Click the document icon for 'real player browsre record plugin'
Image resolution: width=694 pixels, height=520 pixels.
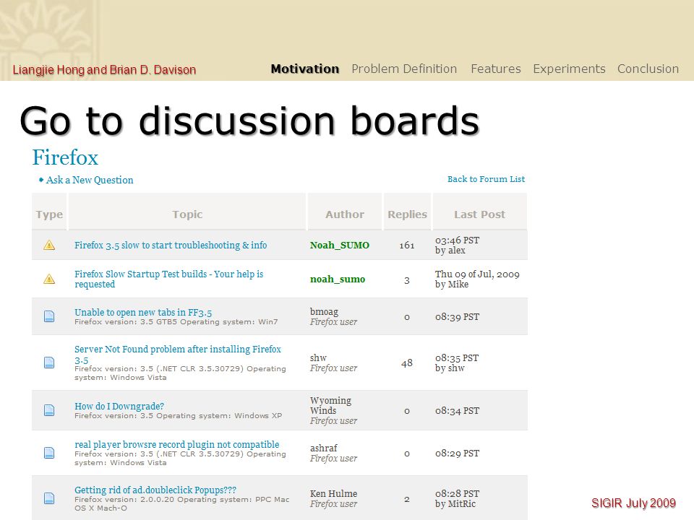(x=49, y=453)
